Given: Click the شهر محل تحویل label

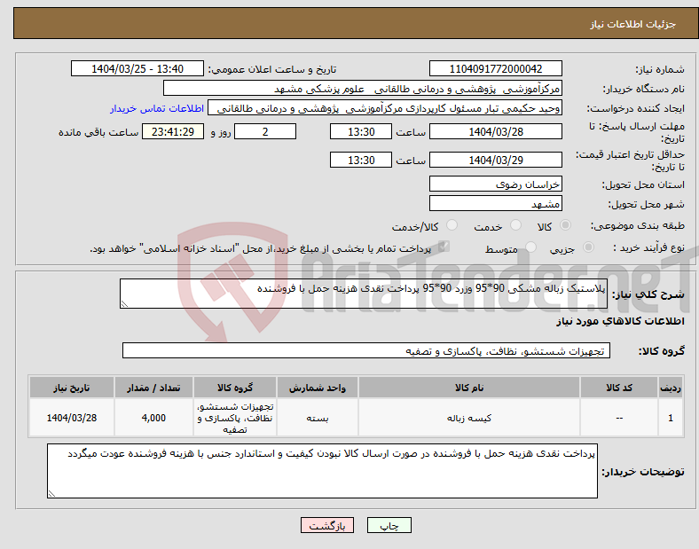Looking at the screenshot, I should (x=647, y=205).
